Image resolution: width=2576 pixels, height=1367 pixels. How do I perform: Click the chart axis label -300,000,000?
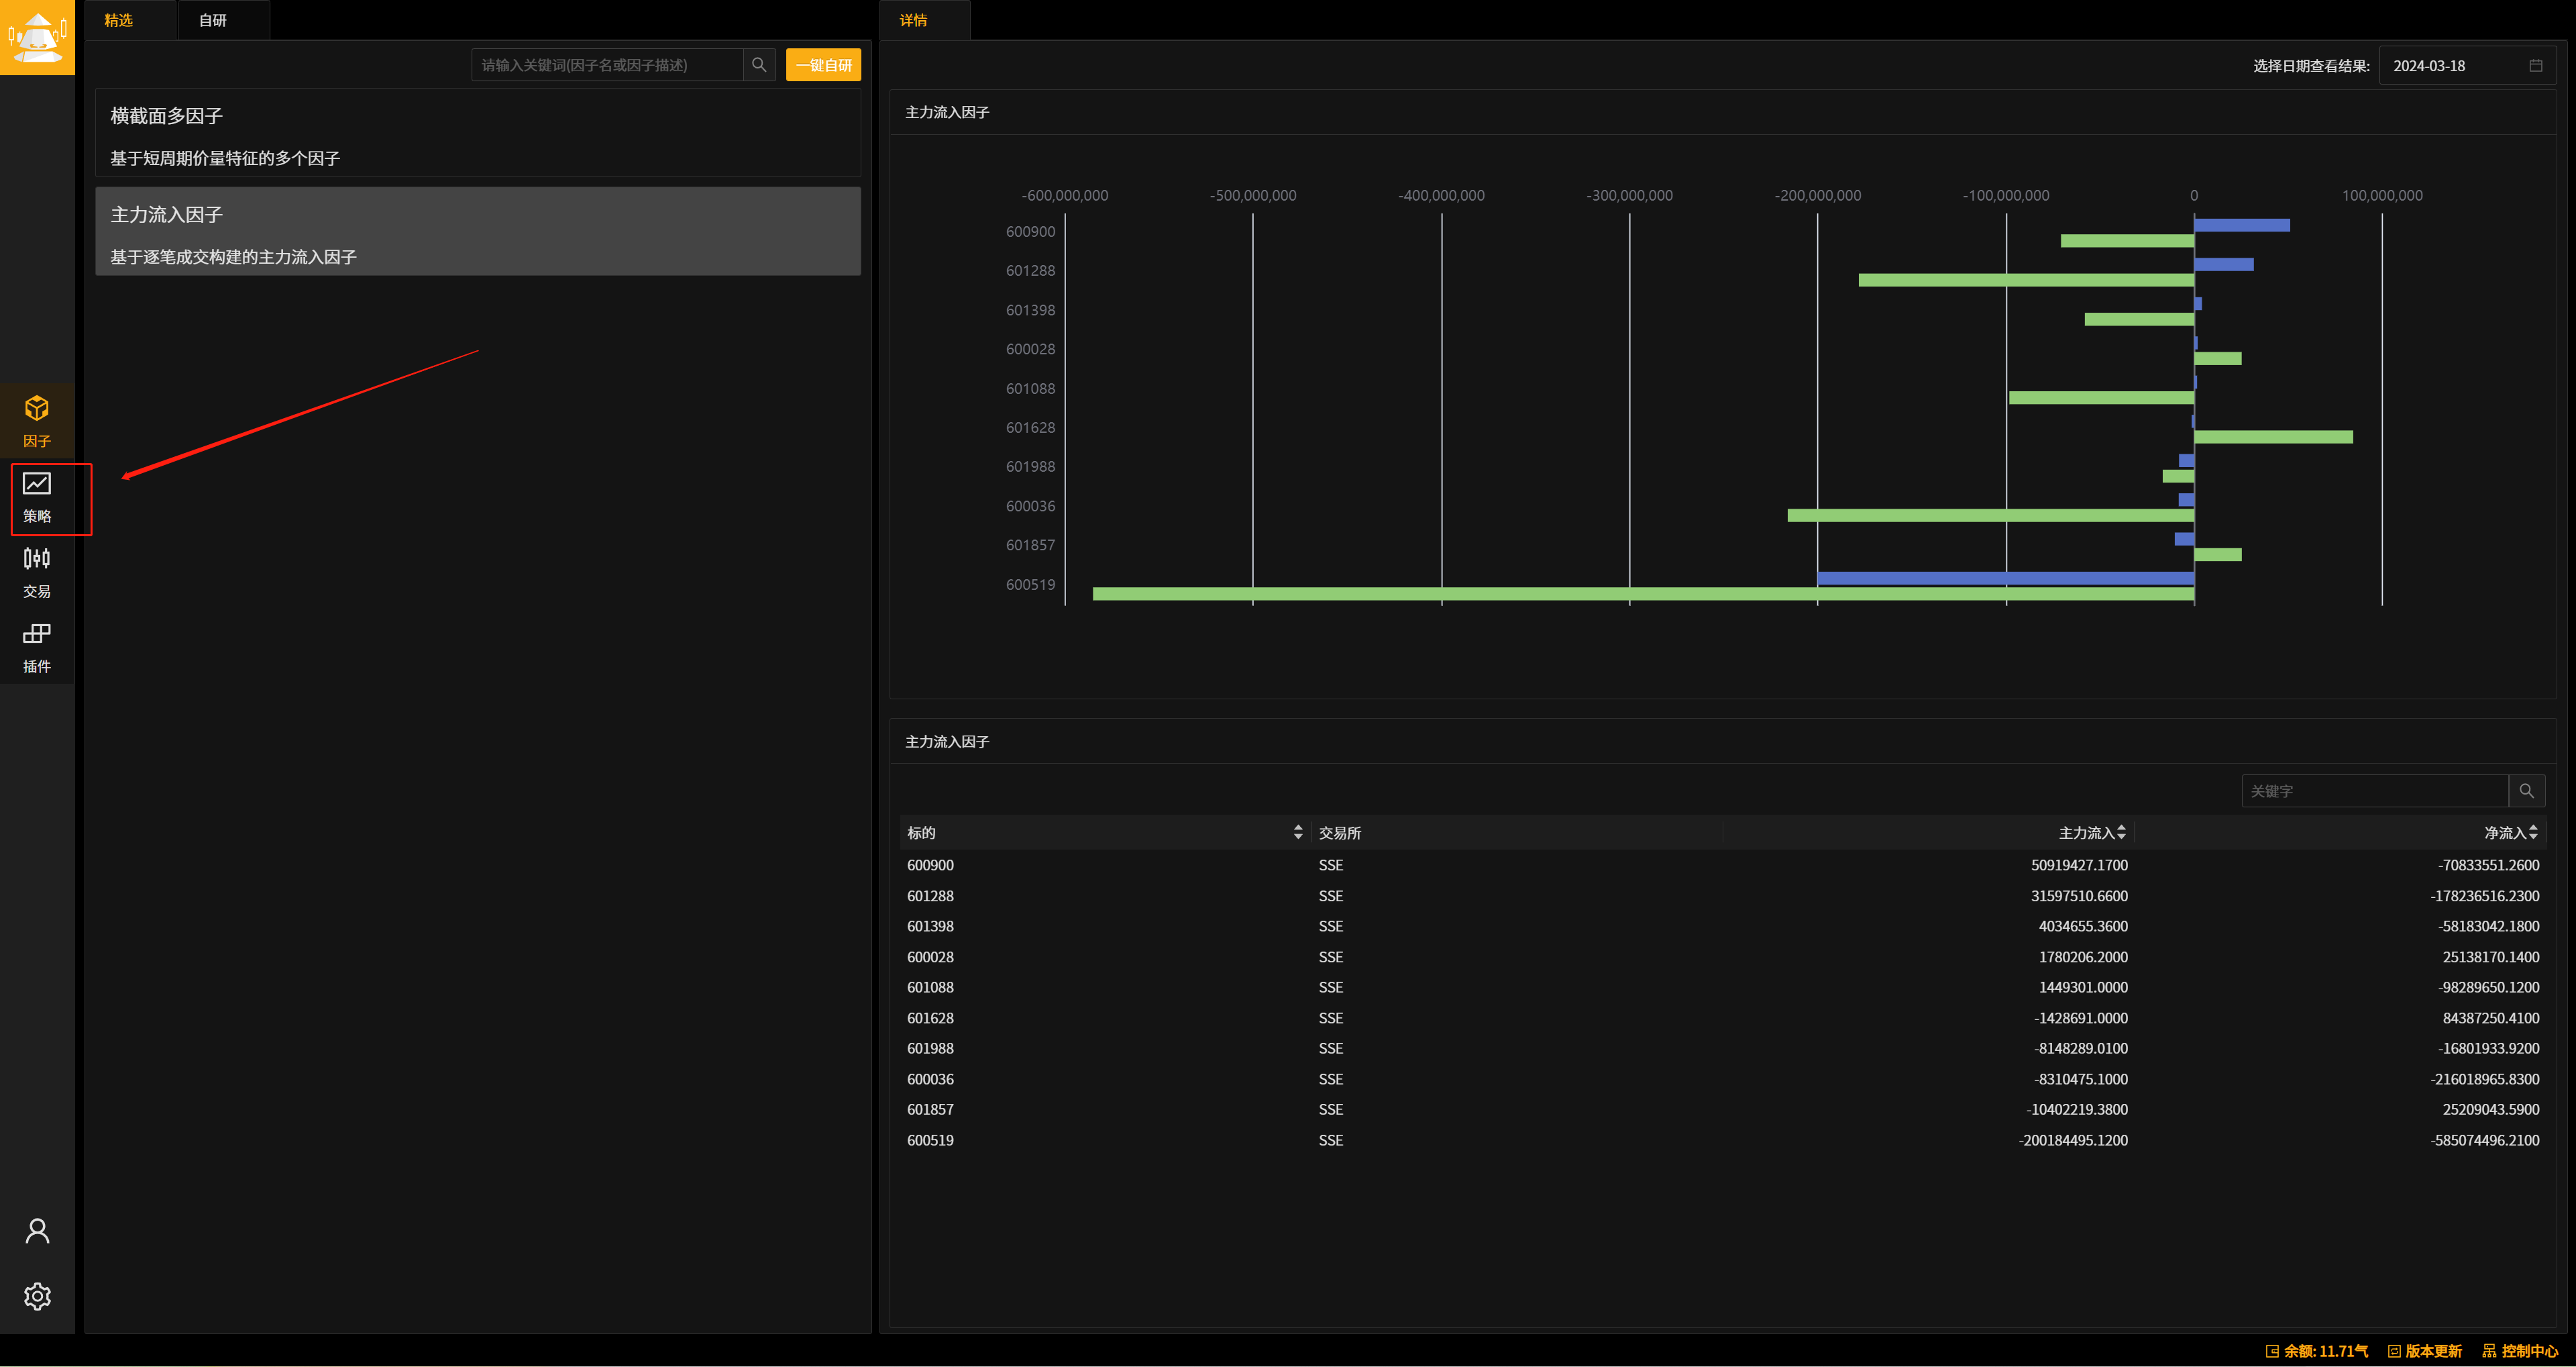pyautogui.click(x=1629, y=195)
